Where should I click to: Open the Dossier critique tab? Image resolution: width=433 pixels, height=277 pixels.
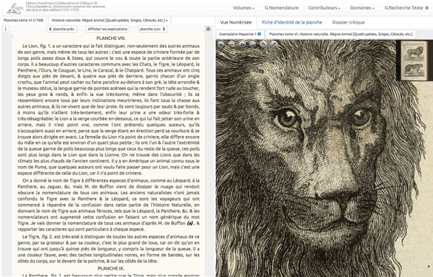point(349,22)
